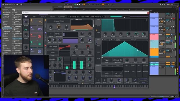Select the Reverb cube icon in effects chain

click(x=40, y=51)
